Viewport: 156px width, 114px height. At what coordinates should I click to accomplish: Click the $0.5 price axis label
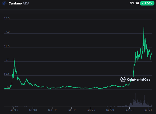7,74
